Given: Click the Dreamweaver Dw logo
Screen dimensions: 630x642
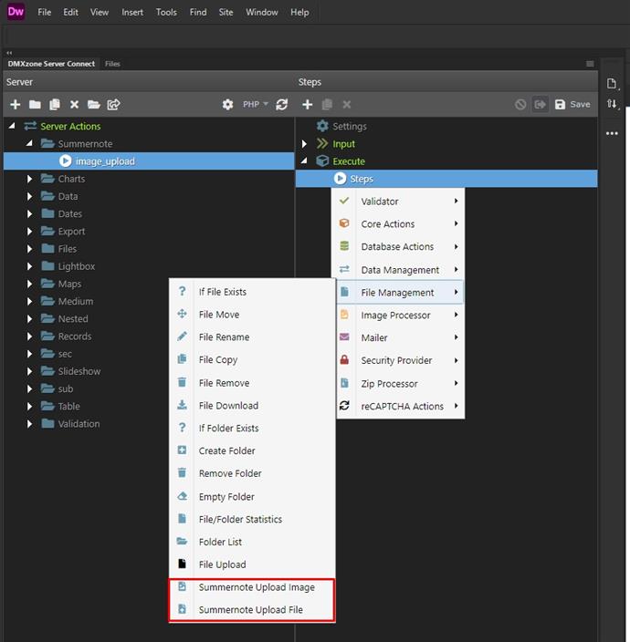Looking at the screenshot, I should point(16,12).
